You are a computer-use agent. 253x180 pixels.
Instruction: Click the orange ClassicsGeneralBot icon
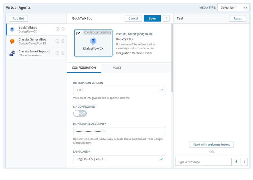(12, 41)
